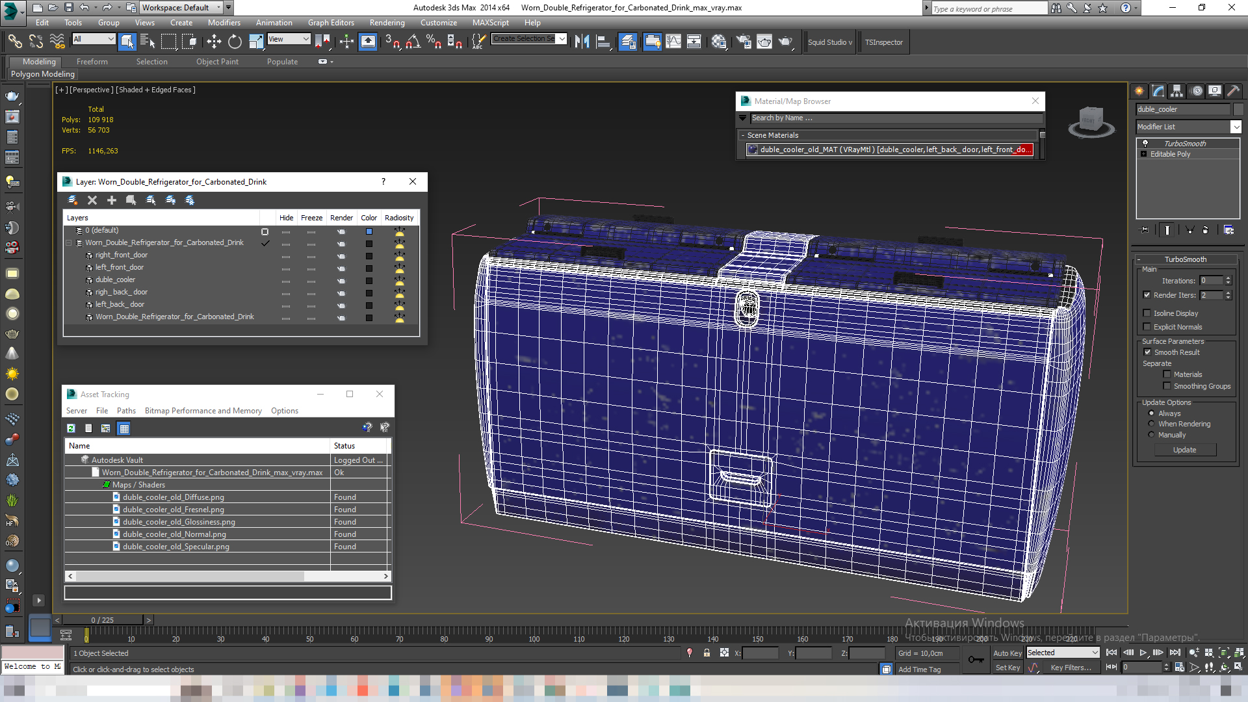Collapse the Worn_Double_Refrigerator layer tree
Image resolution: width=1248 pixels, height=702 pixels.
point(68,243)
